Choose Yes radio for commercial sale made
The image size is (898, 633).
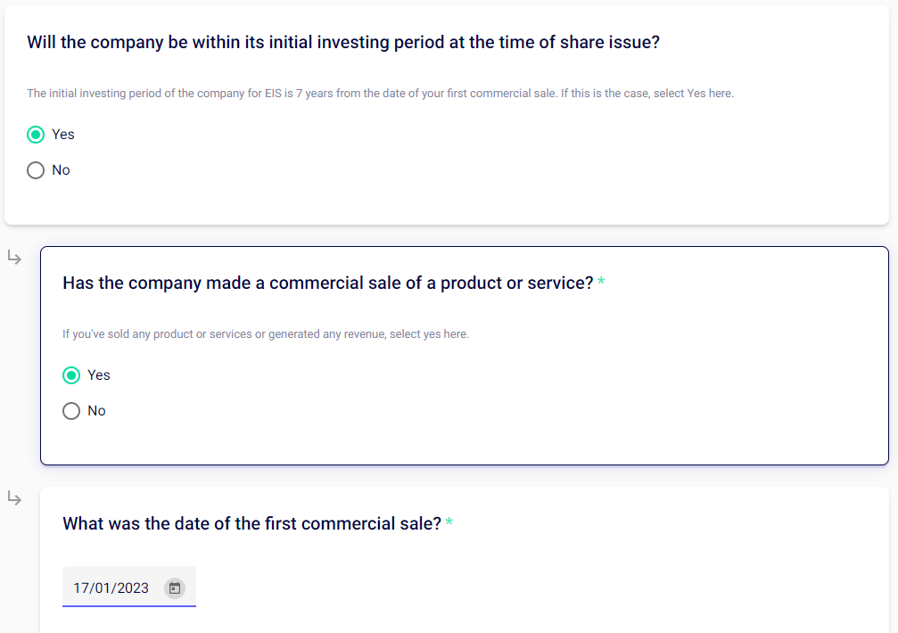click(71, 375)
